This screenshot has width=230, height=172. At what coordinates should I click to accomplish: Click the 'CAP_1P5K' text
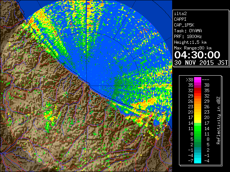(x=184, y=25)
